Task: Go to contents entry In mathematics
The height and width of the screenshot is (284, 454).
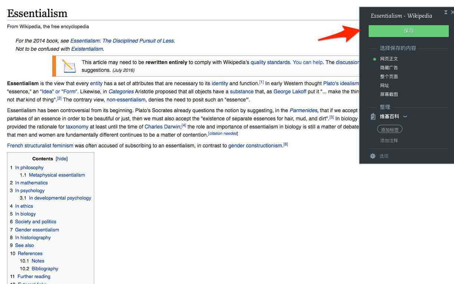Action: tap(32, 183)
